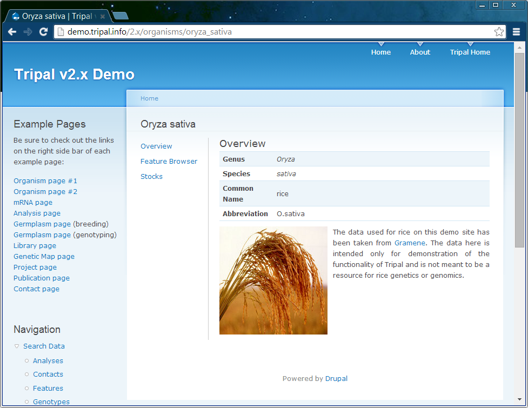Viewport: 528px width, 408px height.
Task: Click the vertical scrollbar thumb
Action: click(x=519, y=150)
